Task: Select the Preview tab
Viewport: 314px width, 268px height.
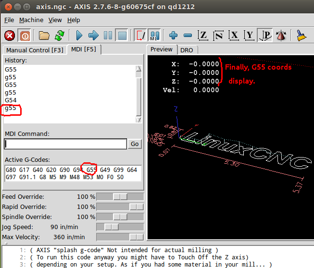Action: pyautogui.click(x=162, y=49)
